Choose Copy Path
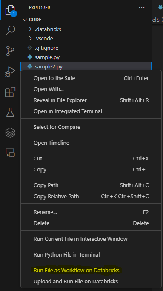 coord(91,185)
